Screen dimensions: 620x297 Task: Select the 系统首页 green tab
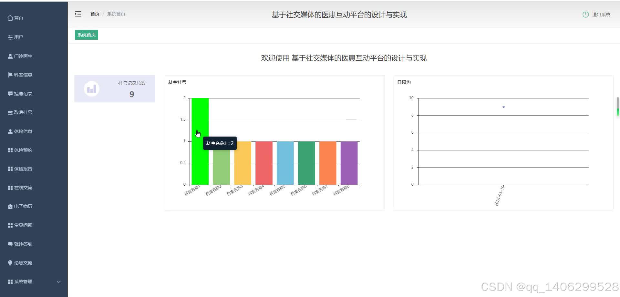point(87,35)
